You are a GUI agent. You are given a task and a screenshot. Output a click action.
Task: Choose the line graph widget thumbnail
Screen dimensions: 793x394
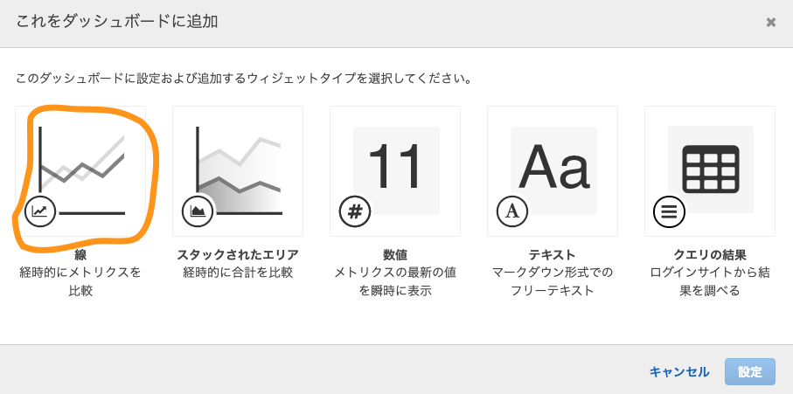coord(80,171)
